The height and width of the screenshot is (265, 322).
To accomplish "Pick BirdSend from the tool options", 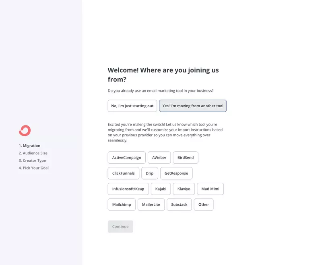I will click(185, 157).
